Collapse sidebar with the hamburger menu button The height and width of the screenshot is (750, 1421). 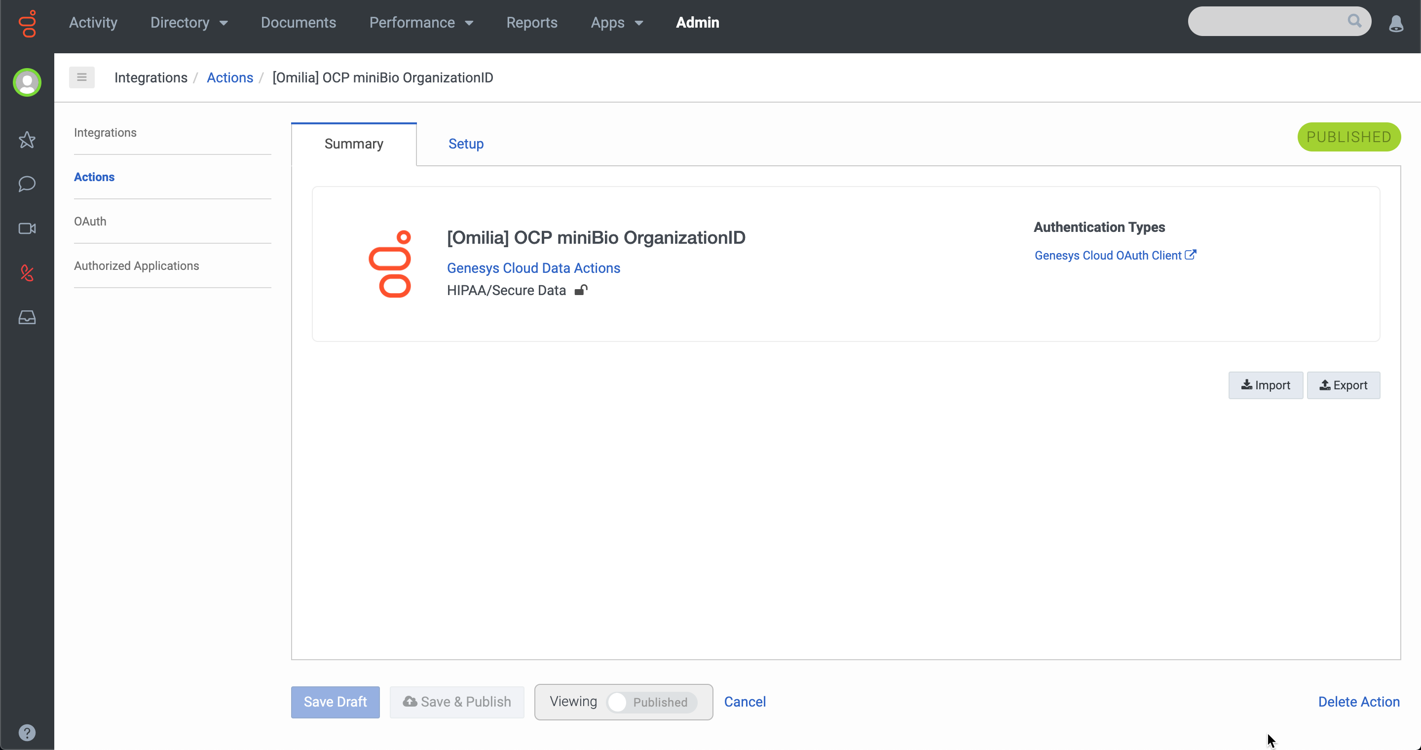click(81, 77)
